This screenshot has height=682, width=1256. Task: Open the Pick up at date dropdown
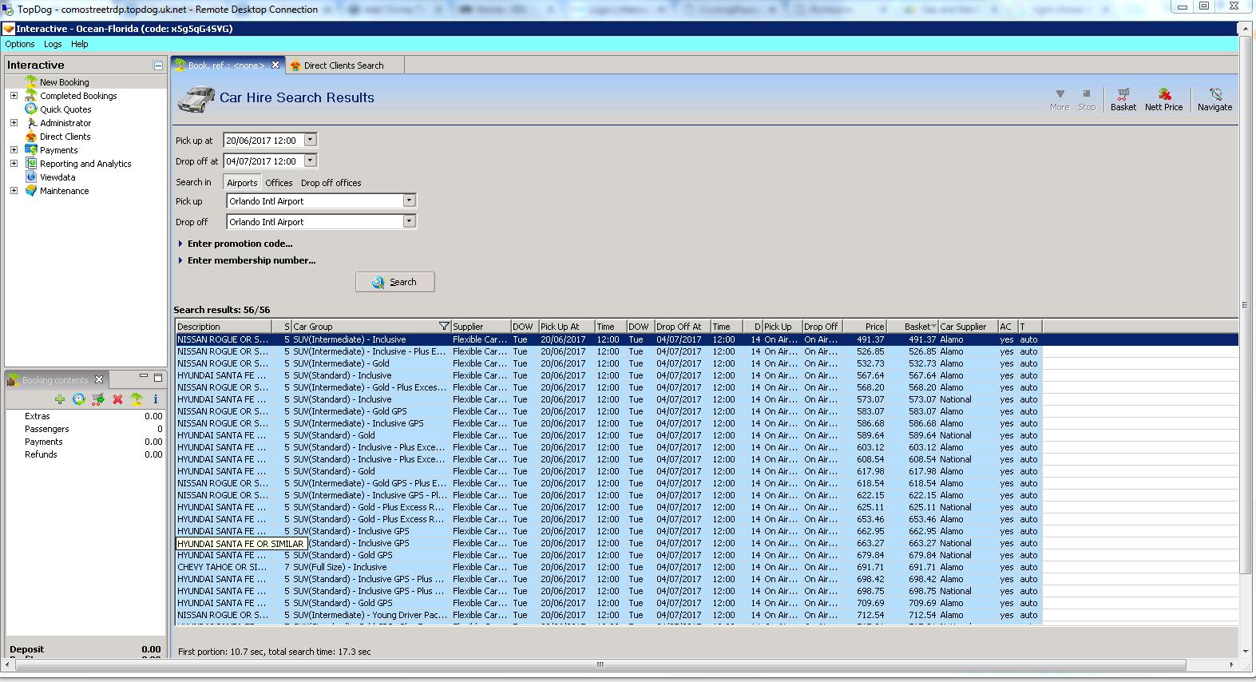(x=311, y=141)
